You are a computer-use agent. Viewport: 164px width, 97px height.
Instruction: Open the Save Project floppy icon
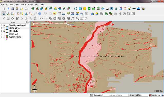pyautogui.click(x=13, y=9)
